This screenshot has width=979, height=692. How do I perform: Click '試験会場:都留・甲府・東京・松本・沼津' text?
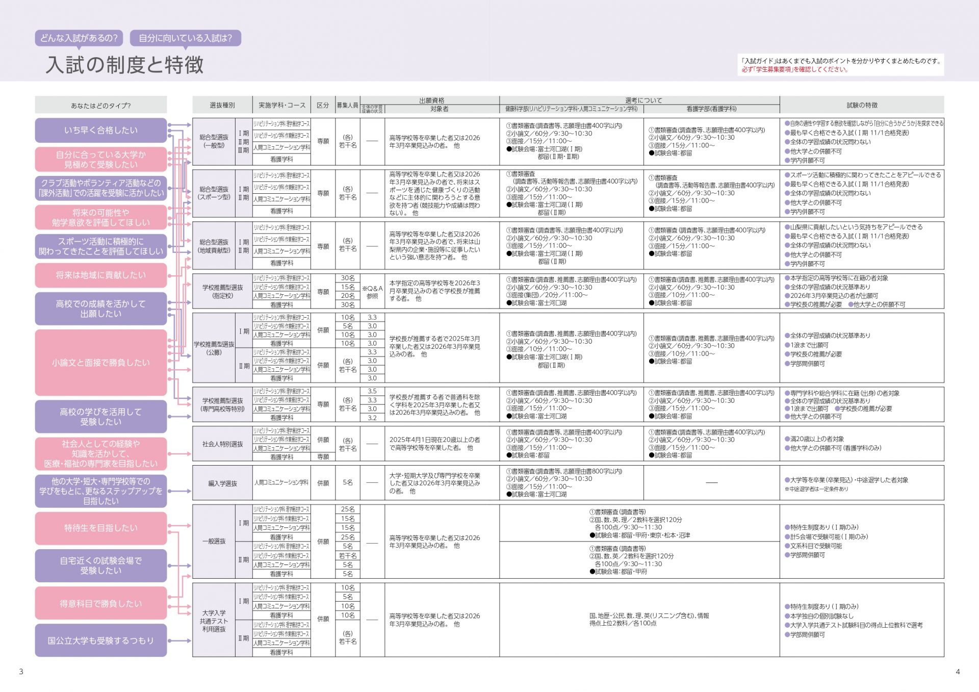pyautogui.click(x=640, y=535)
